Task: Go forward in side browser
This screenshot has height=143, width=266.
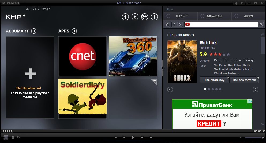Action: point(180,24)
